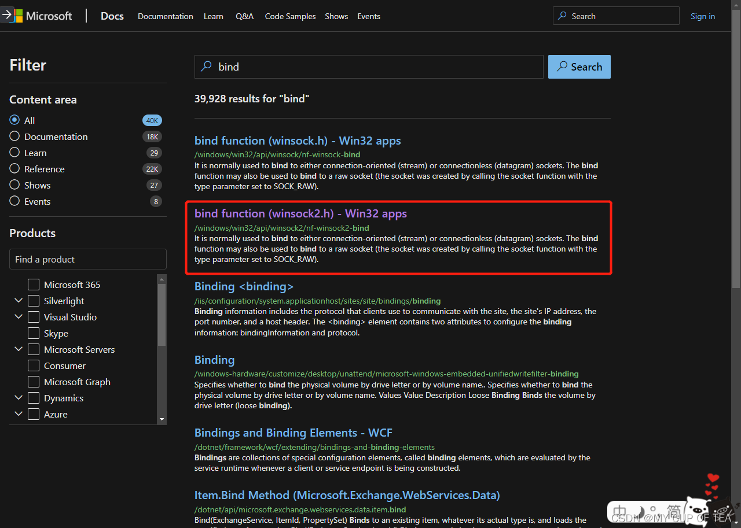The height and width of the screenshot is (528, 741).
Task: Click the header Search field
Action: tap(616, 16)
